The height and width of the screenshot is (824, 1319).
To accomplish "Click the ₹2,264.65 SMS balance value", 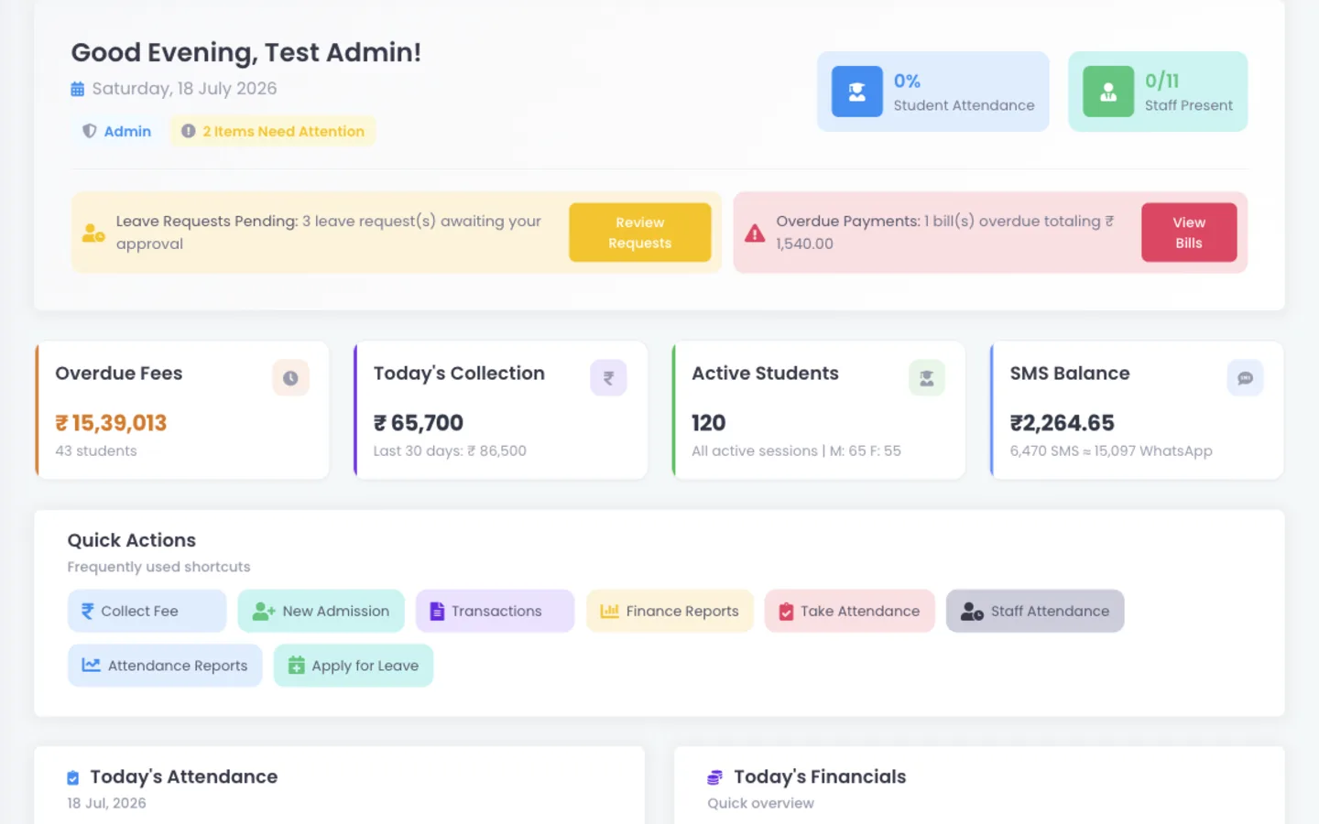I will (x=1063, y=423).
